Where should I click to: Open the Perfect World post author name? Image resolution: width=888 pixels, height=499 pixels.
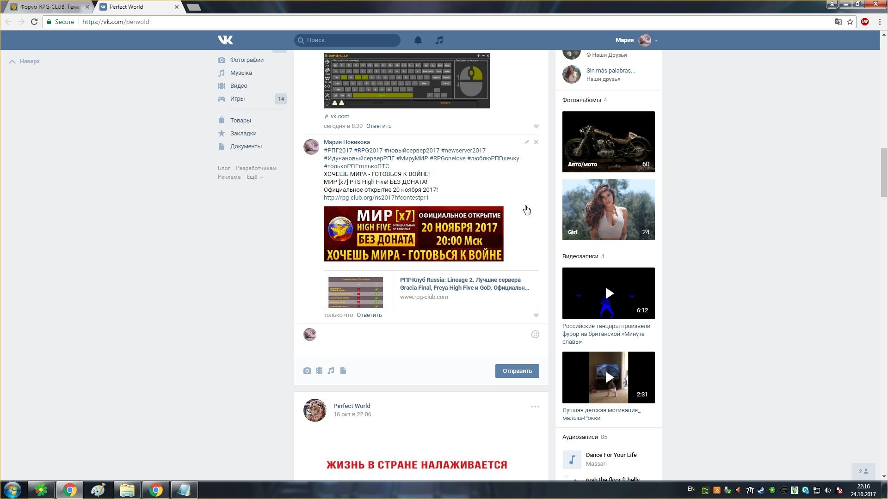pos(351,406)
